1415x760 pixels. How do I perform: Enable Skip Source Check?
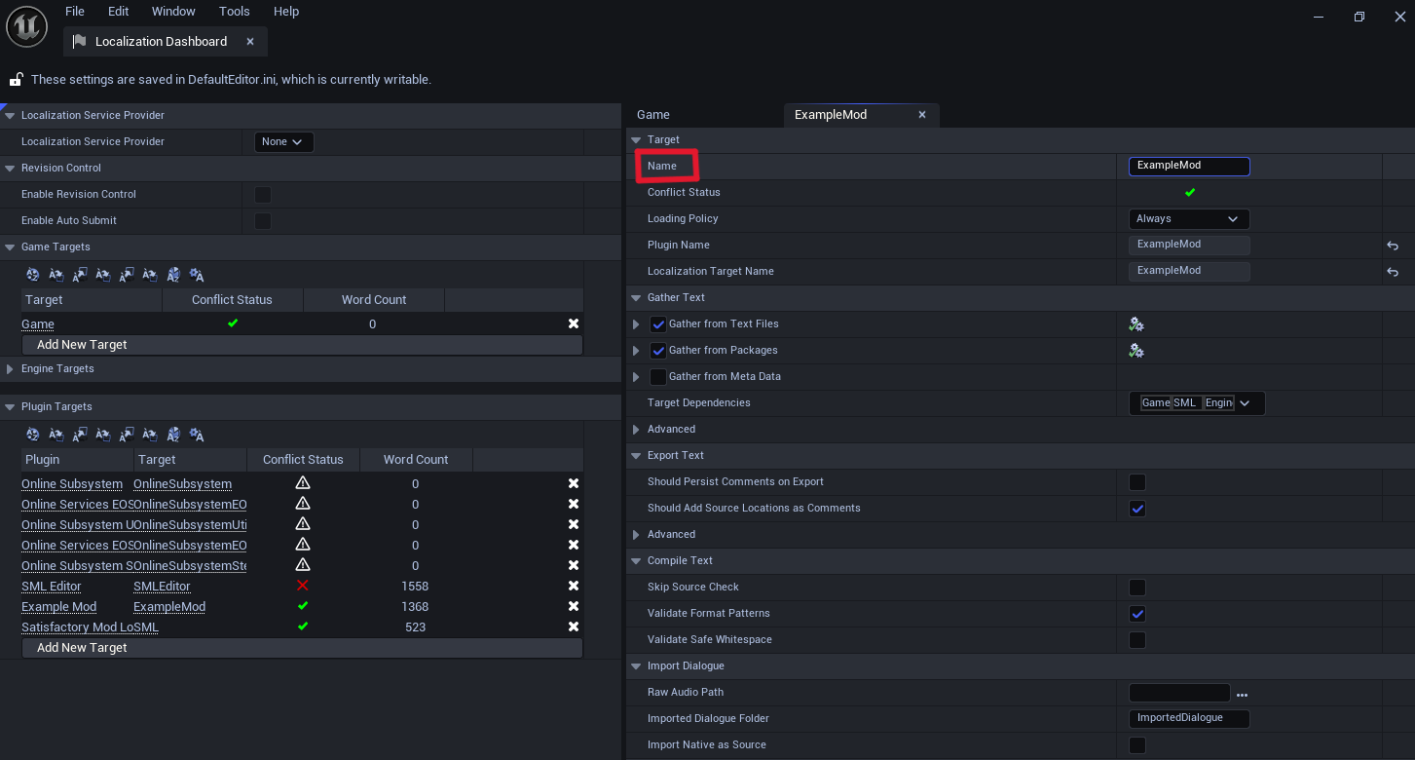pyautogui.click(x=1137, y=588)
